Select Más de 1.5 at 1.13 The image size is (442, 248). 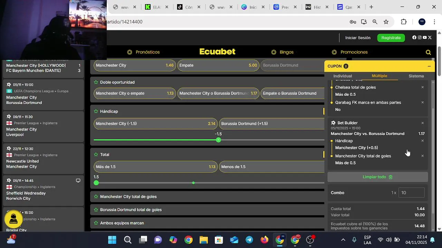point(156,167)
